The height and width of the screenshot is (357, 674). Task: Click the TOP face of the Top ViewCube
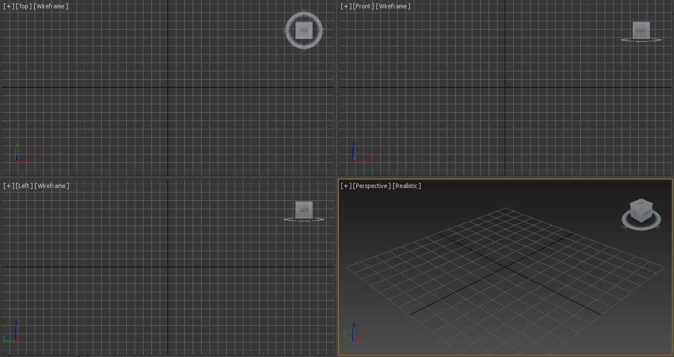[304, 30]
